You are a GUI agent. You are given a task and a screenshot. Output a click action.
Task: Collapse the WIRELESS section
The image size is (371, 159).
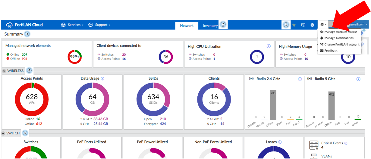pos(4,71)
